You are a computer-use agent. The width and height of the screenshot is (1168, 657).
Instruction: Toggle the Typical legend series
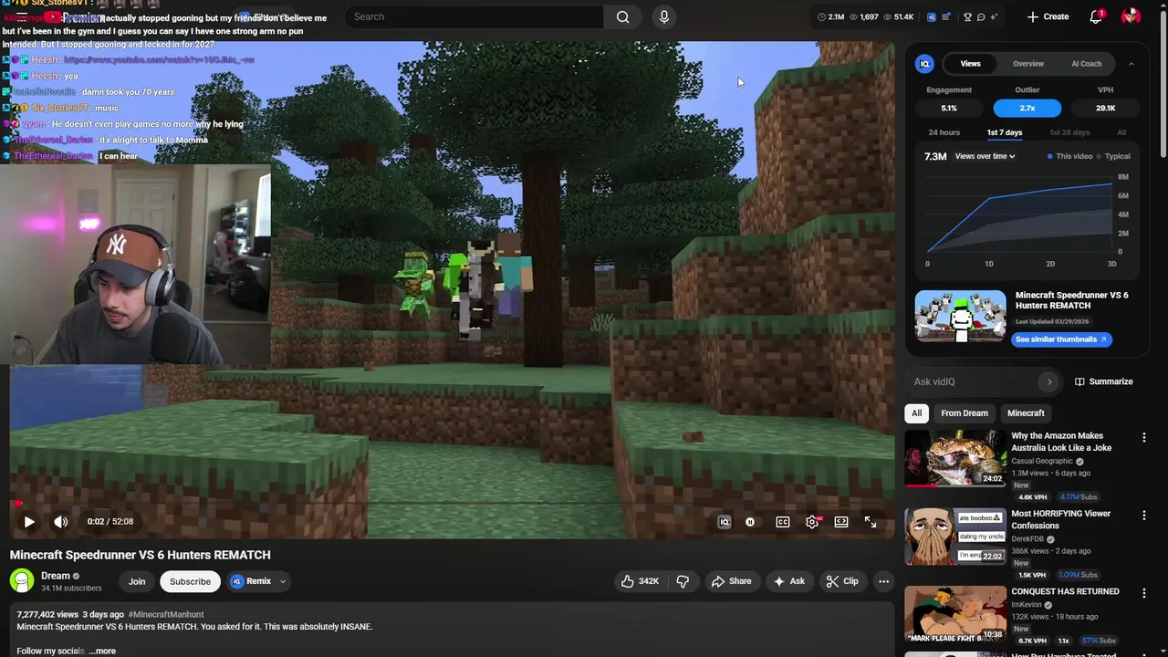(1113, 156)
